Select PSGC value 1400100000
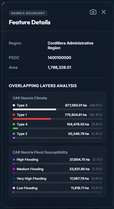Screen dimensions: 114x209 tap(60, 58)
